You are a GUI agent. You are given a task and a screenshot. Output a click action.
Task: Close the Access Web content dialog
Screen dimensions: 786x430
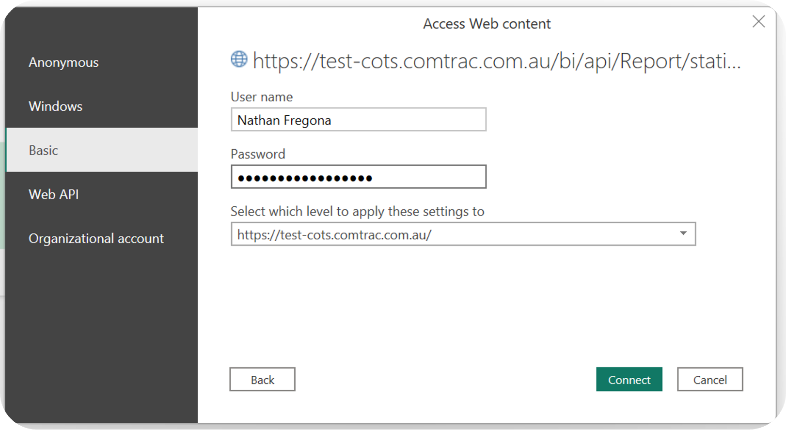point(758,22)
